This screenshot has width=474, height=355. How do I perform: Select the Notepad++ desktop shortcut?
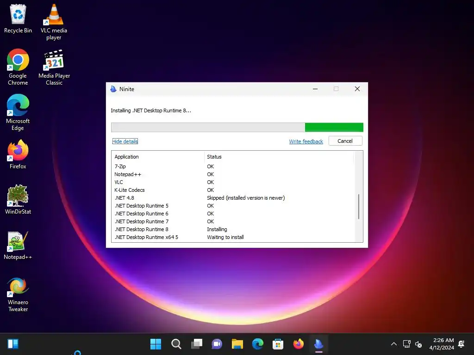coord(18,245)
